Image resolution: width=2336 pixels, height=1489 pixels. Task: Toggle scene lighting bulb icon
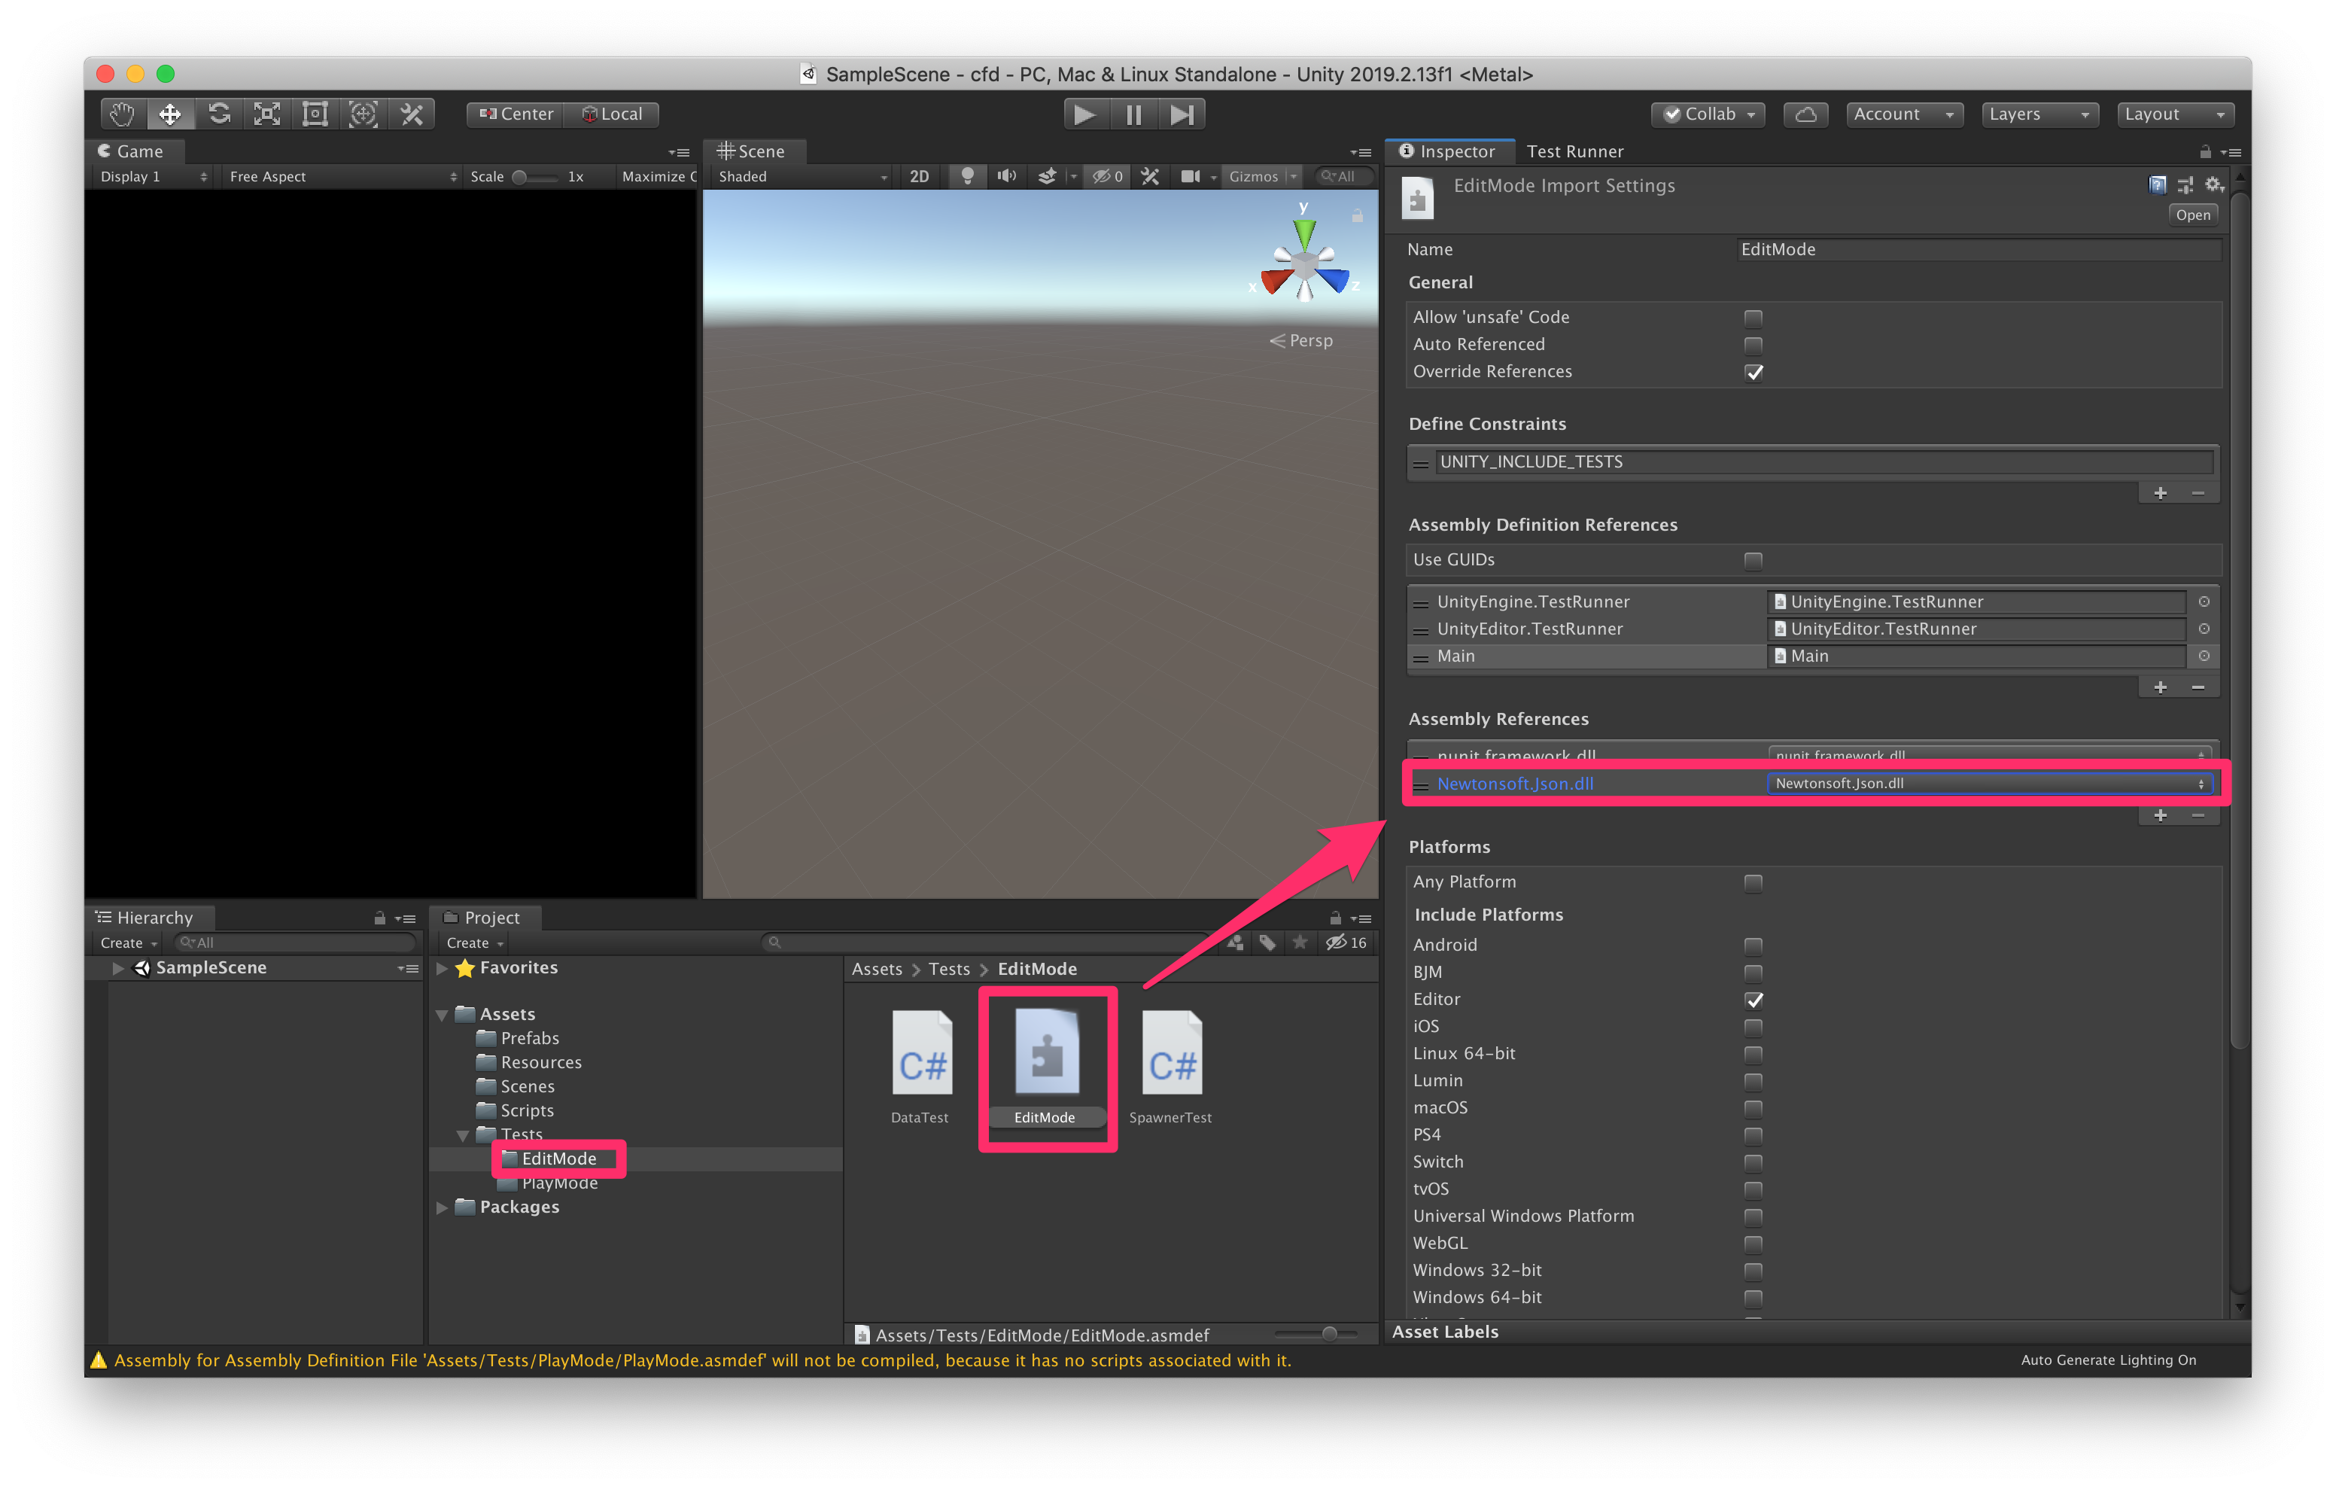[x=966, y=177]
